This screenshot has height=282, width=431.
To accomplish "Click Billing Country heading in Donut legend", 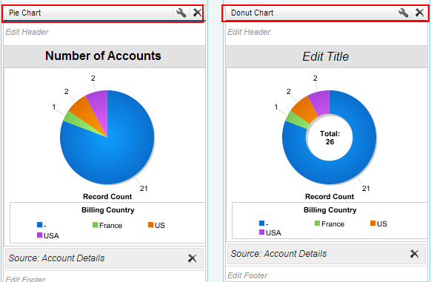I will (330, 210).
